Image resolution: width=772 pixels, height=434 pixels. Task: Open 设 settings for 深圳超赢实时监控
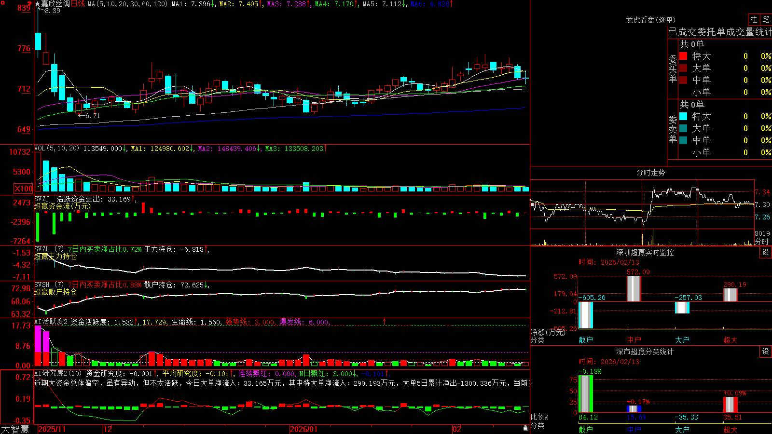(765, 252)
